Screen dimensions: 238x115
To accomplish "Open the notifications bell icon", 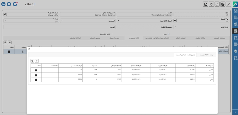I will pyautogui.click(x=15, y=4).
